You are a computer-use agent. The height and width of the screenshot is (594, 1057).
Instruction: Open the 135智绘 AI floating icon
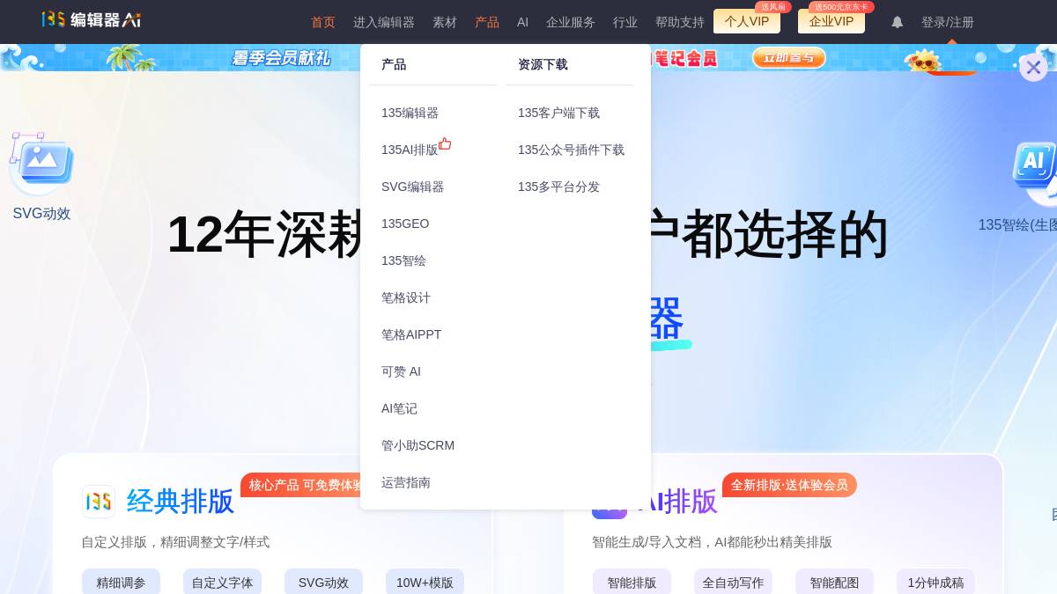point(1034,172)
